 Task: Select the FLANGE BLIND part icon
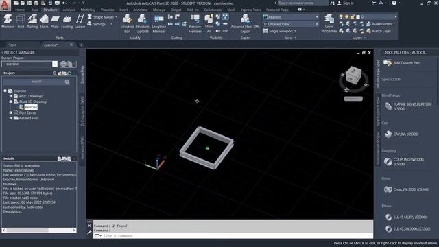(x=388, y=106)
